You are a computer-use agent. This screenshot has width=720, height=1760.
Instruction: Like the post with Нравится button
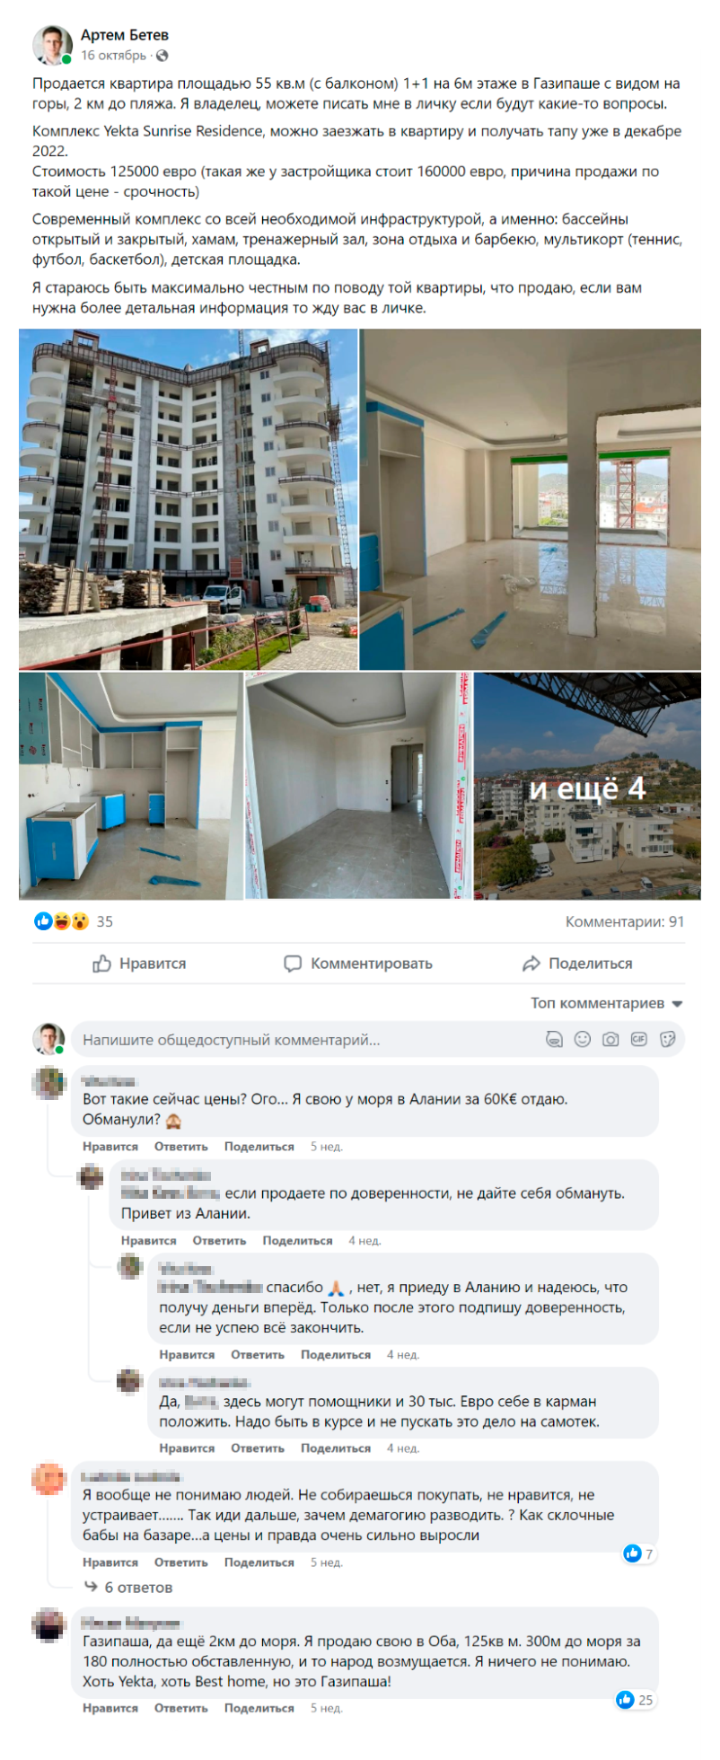point(139,964)
